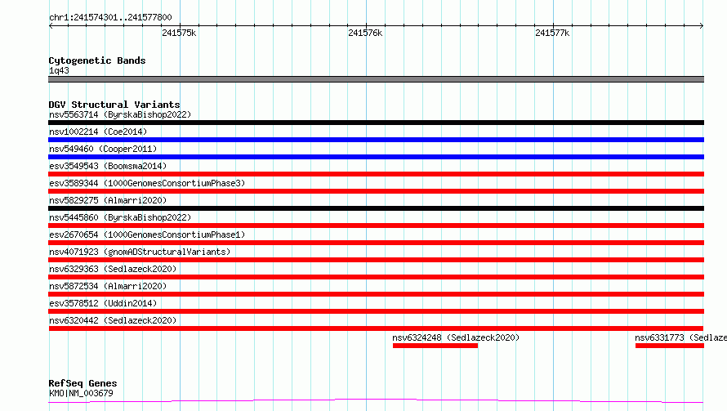Click the red bar for nsv5872534

point(376,294)
